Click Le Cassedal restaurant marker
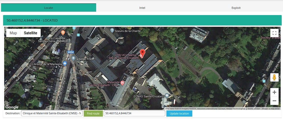This screenshot has height=120, width=283. pyautogui.click(x=63, y=32)
